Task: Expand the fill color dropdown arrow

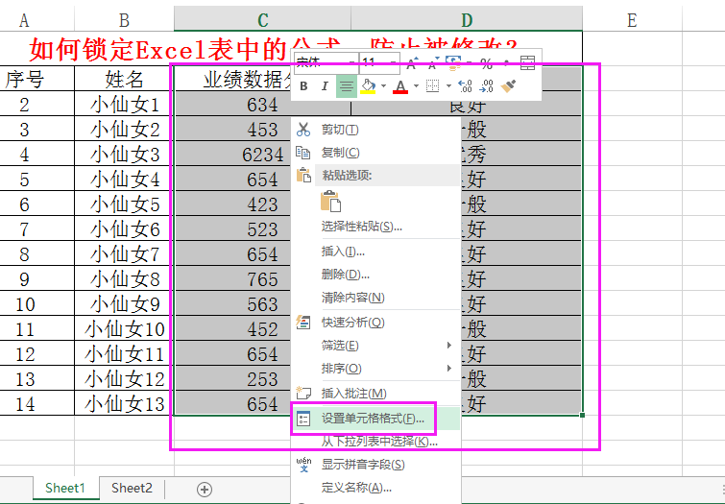Action: [x=383, y=86]
